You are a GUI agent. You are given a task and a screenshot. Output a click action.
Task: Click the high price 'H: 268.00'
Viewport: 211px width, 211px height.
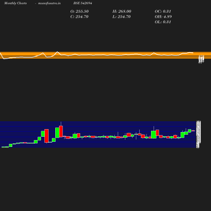(122, 11)
